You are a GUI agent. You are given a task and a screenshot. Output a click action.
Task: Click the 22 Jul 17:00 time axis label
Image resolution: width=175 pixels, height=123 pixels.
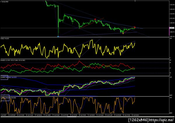coord(126,115)
